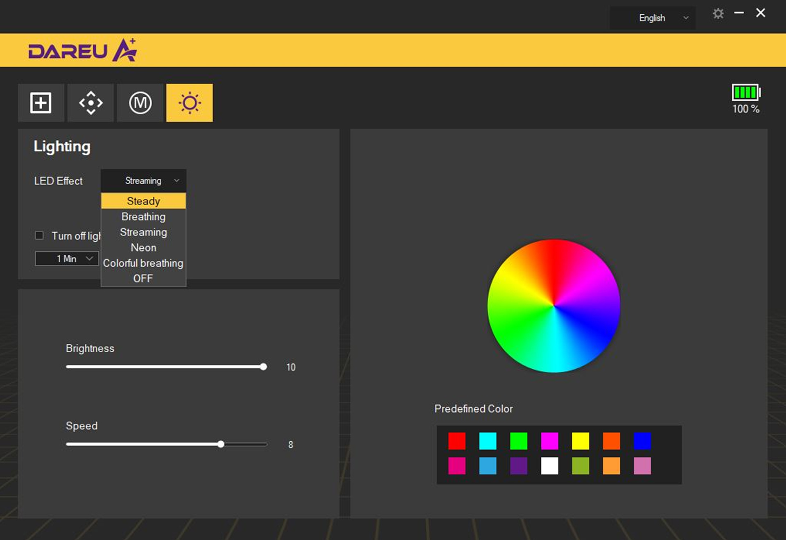
Task: Expand the English language dropdown
Action: [x=653, y=18]
